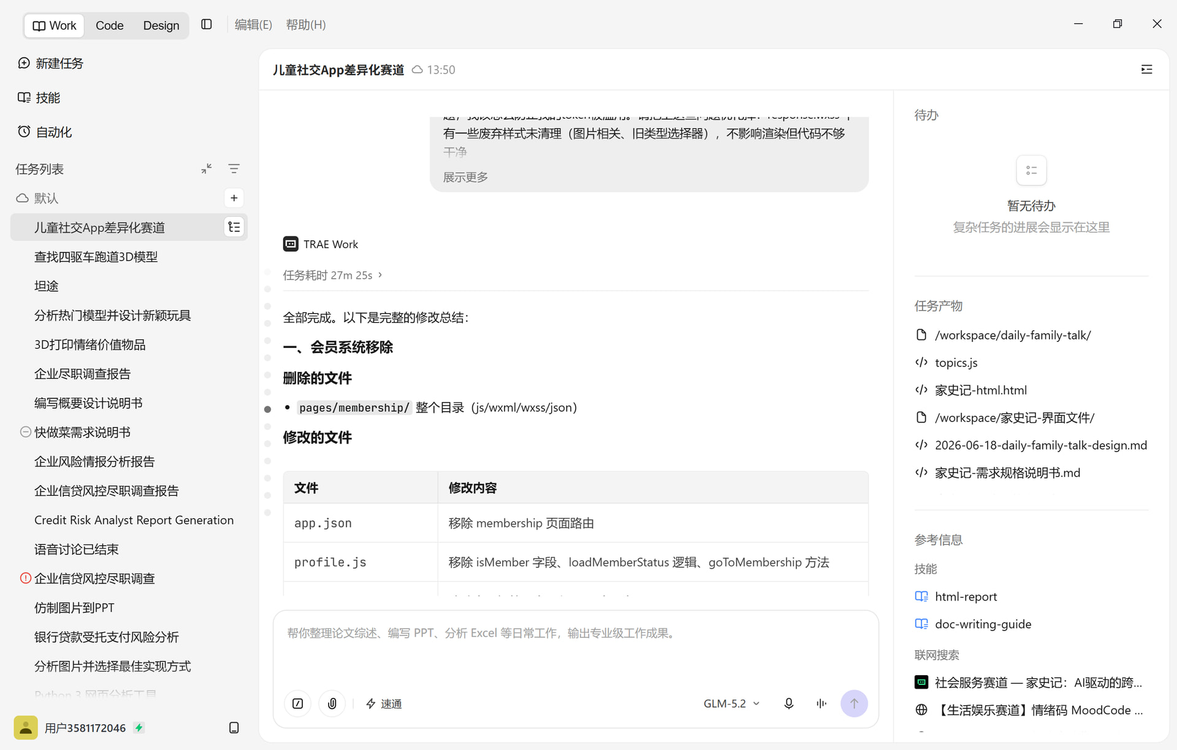1177x750 pixels.
Task: Open the audio waveform icon
Action: pyautogui.click(x=821, y=703)
